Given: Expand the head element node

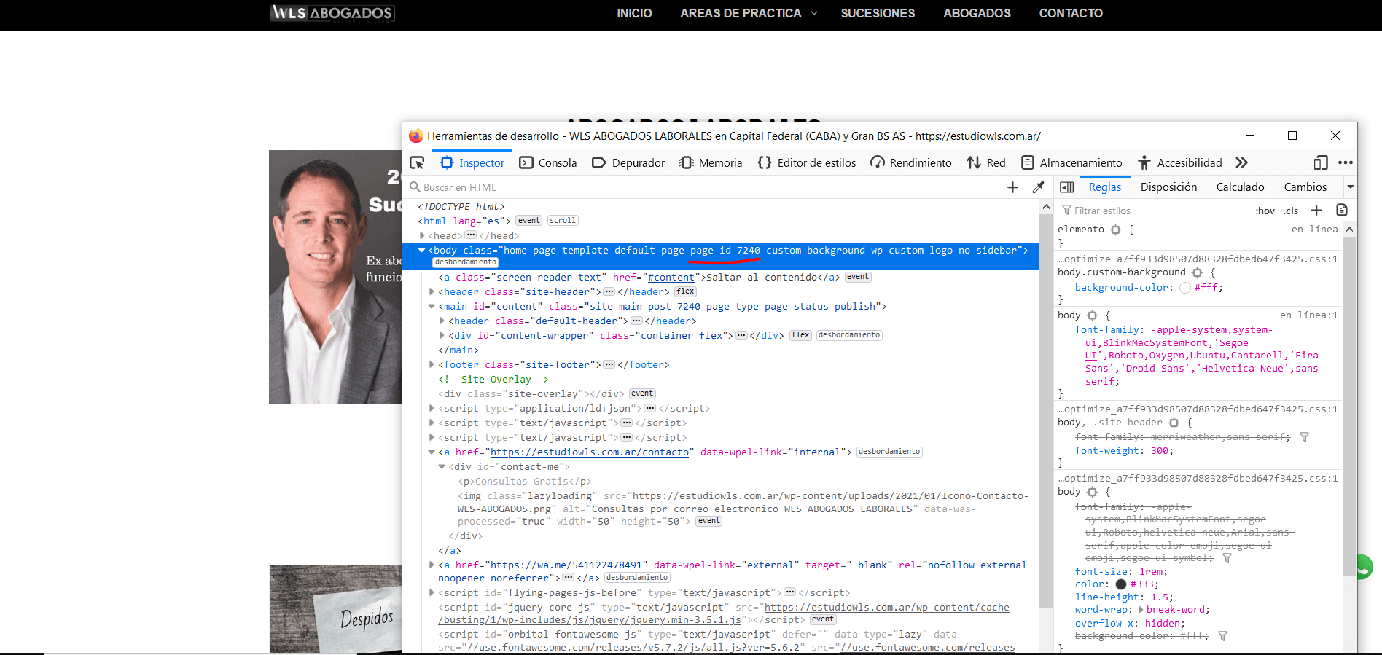Looking at the screenshot, I should [x=422, y=235].
